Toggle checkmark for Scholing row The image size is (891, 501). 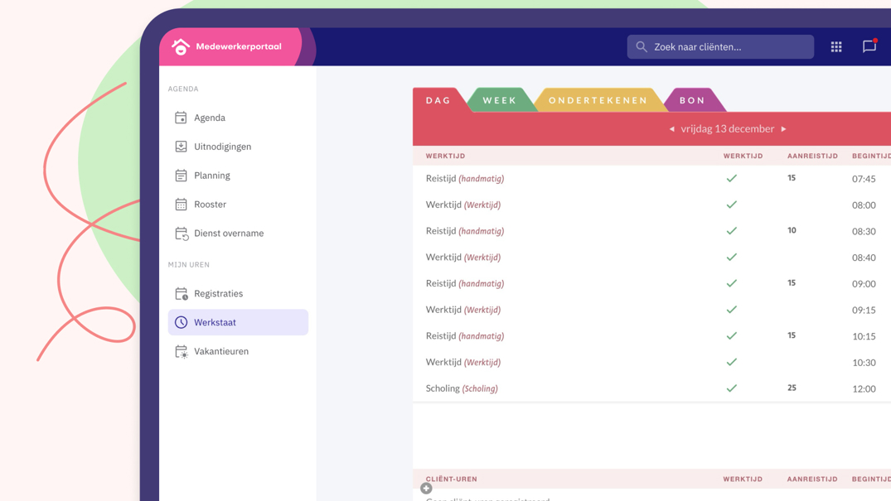[731, 388]
